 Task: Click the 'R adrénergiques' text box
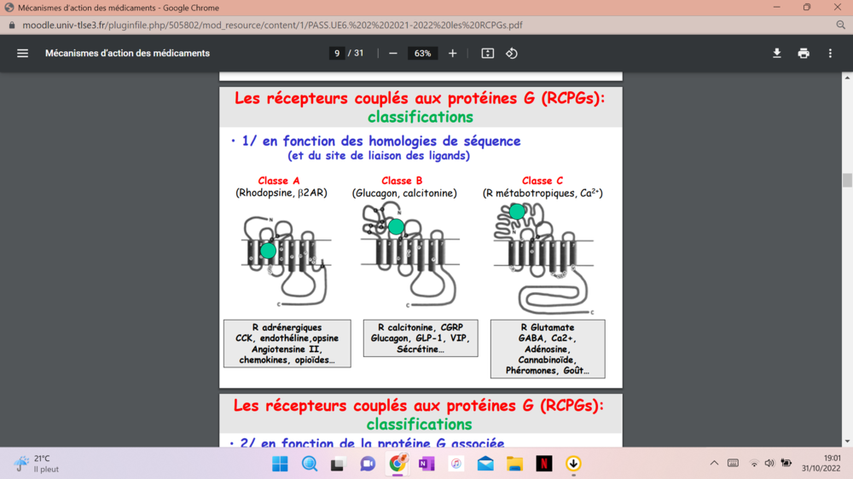click(x=287, y=343)
